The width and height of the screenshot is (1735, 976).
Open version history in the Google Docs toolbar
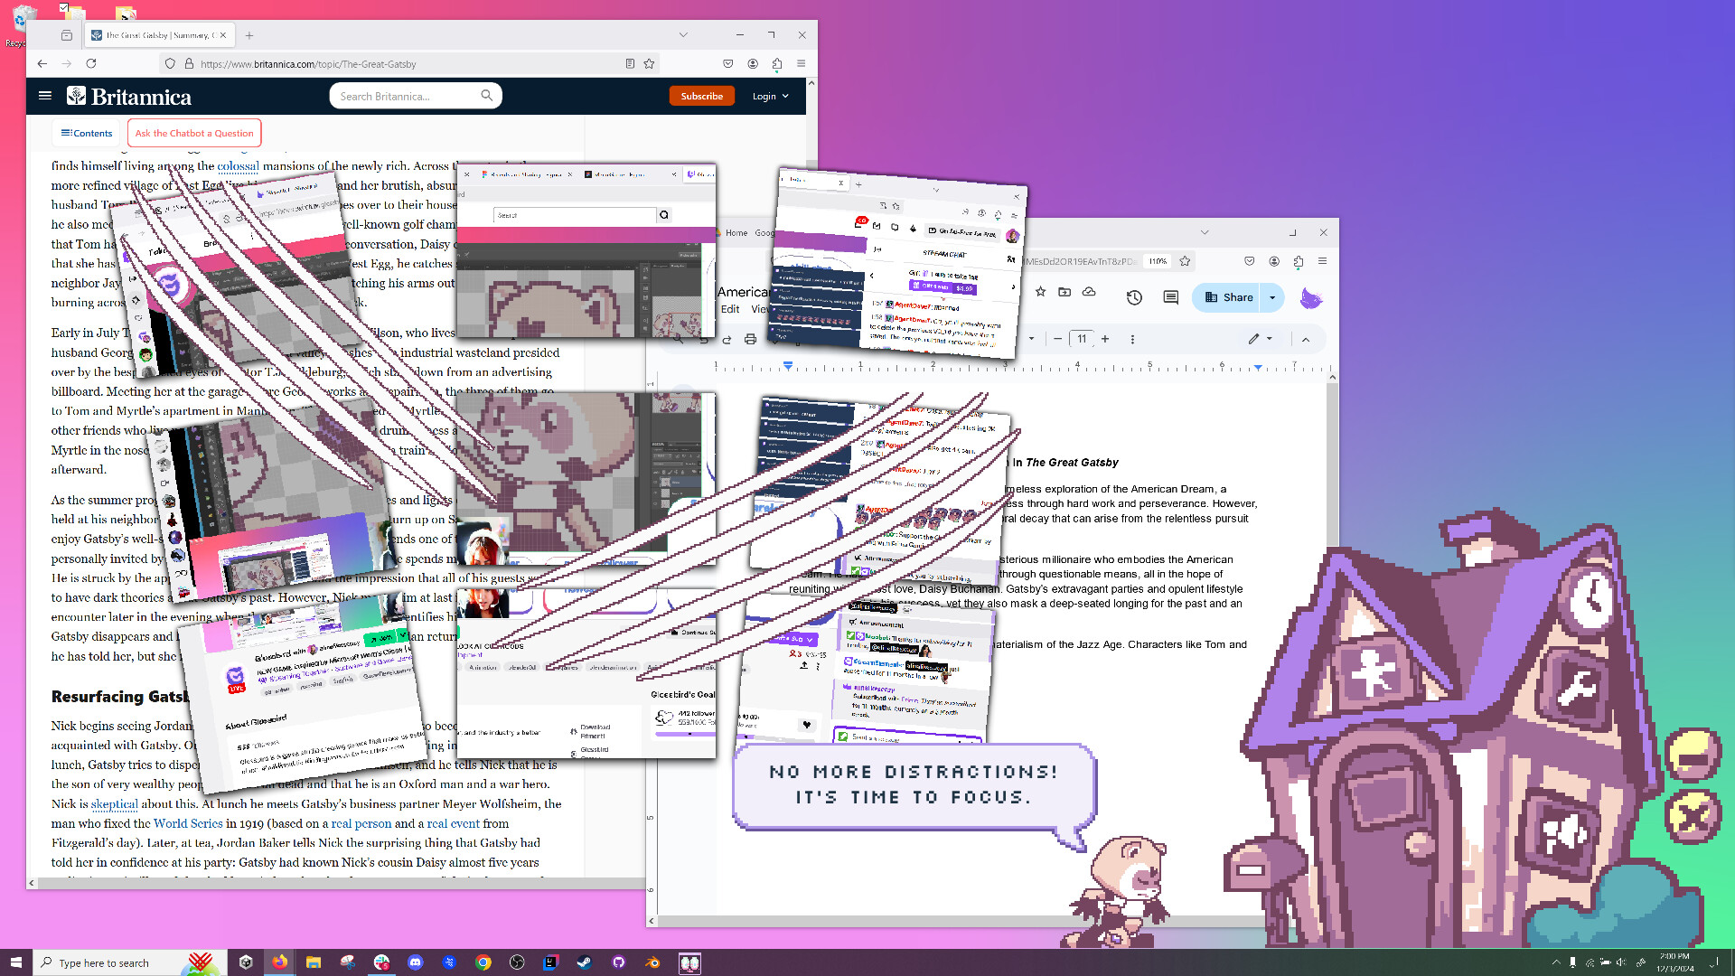click(x=1134, y=296)
